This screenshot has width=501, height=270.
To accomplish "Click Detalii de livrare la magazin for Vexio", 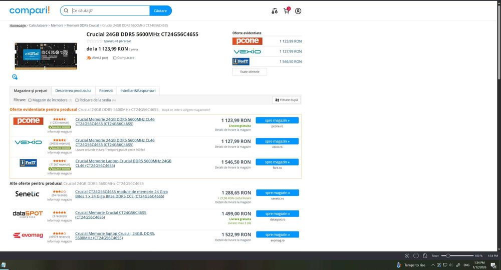I will tap(233, 147).
